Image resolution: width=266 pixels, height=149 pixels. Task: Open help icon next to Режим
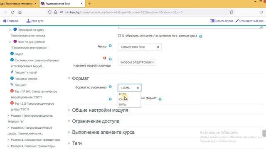pyautogui.click(x=110, y=46)
